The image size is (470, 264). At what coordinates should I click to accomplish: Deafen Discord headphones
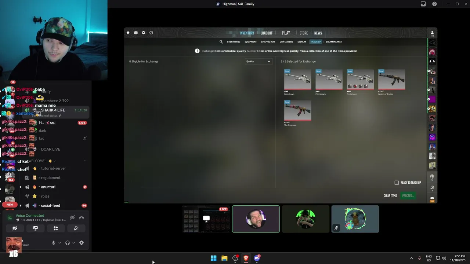click(68, 243)
